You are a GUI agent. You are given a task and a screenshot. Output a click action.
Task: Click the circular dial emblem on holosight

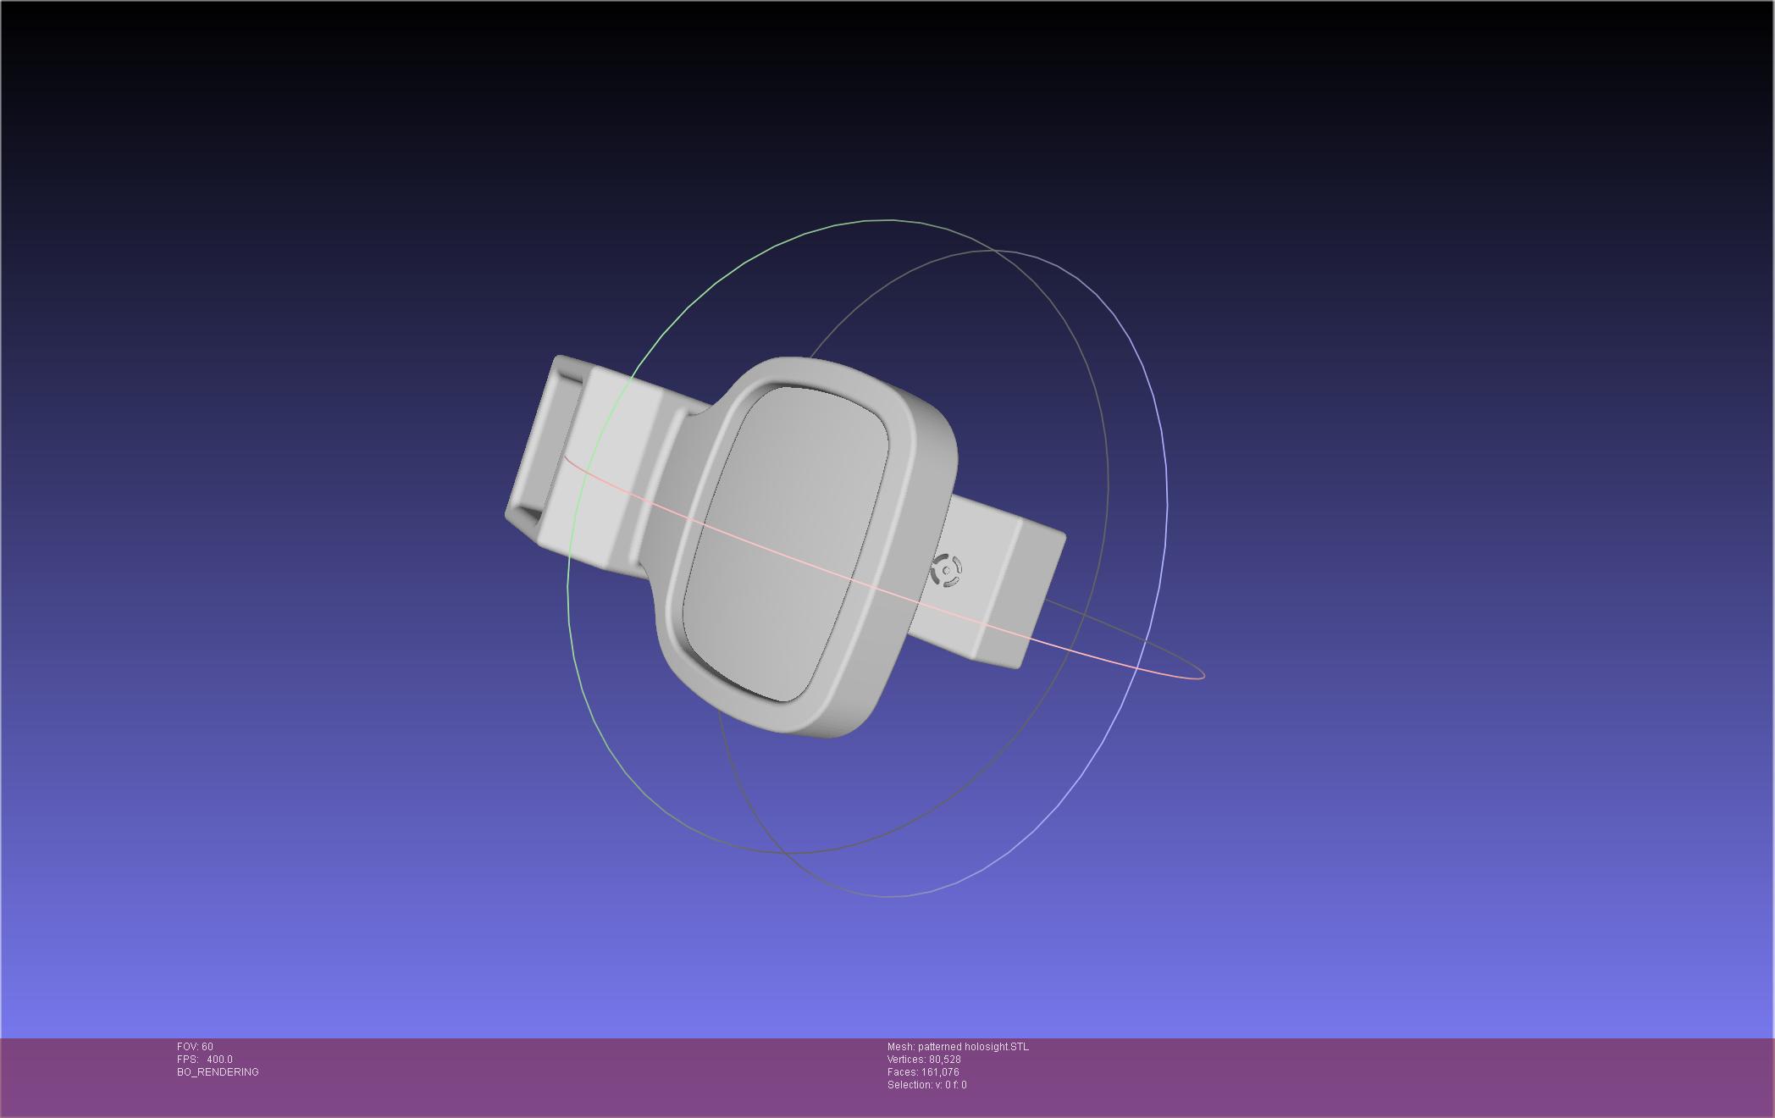click(946, 570)
